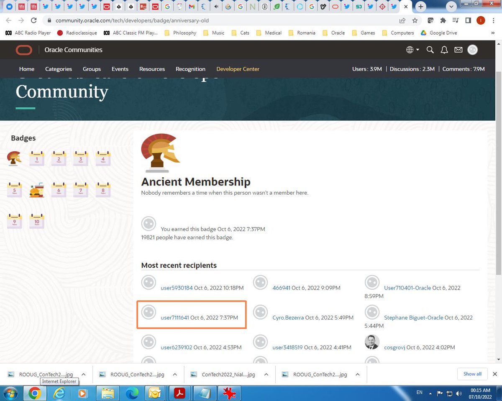502x401 pixels.
Task: Select the 10 Years anniversary badge
Action: click(36, 221)
